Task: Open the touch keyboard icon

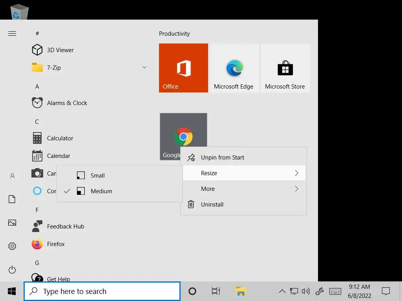Action: [335, 291]
